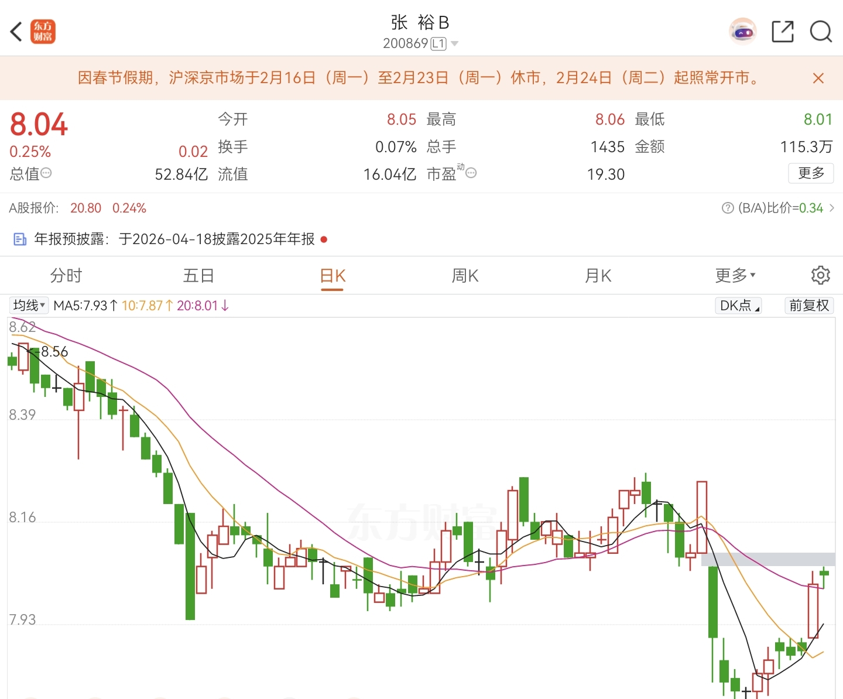843x699 pixels.
Task: Open the robot assistant avatar icon
Action: point(742,32)
